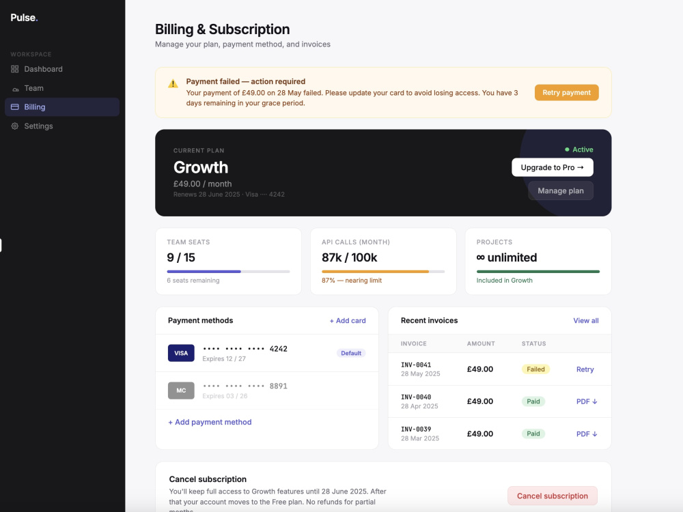Click + Add payment method link
683x512 pixels.
[210, 422]
